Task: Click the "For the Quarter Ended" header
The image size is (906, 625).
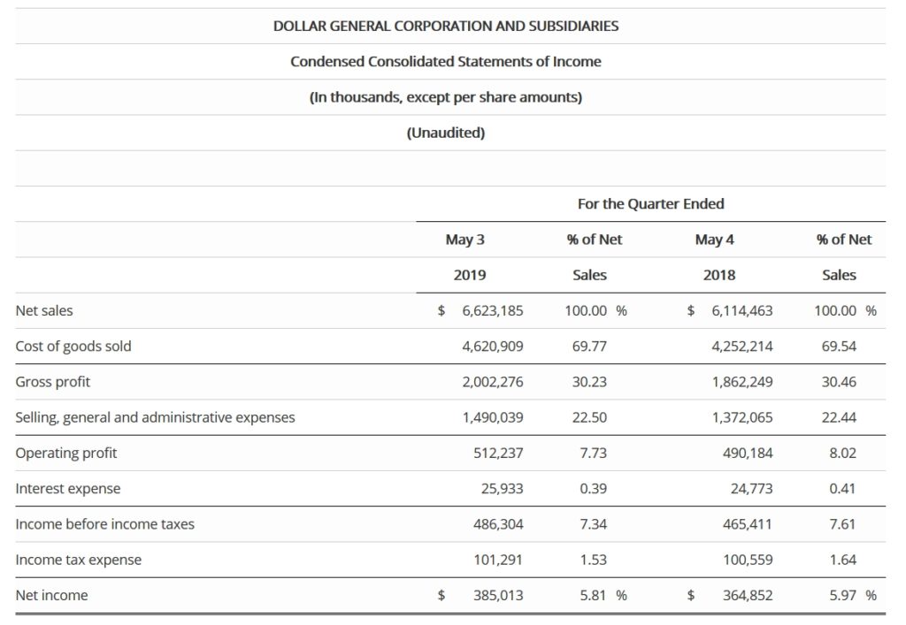Action: pos(650,204)
